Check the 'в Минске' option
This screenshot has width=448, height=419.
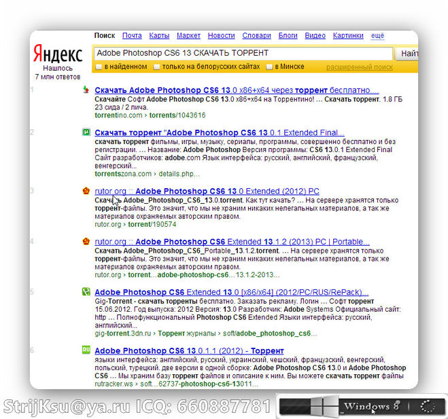pos(269,67)
